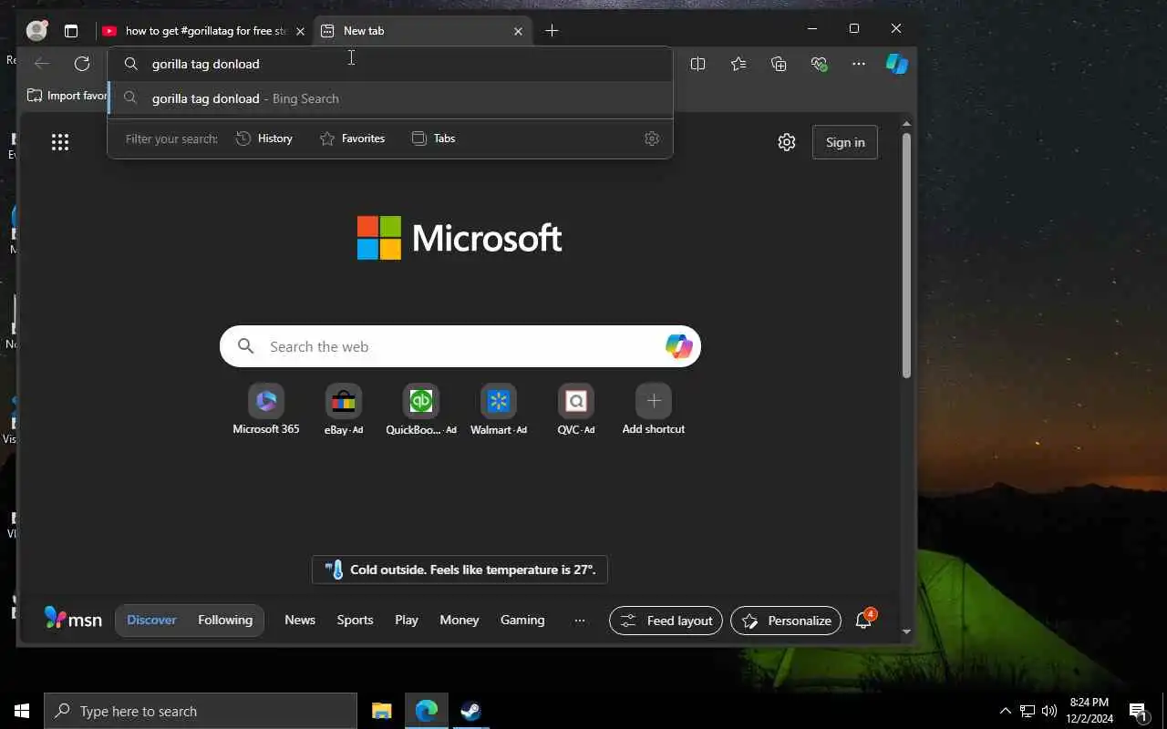Open the Copilot sidebar

(897, 64)
